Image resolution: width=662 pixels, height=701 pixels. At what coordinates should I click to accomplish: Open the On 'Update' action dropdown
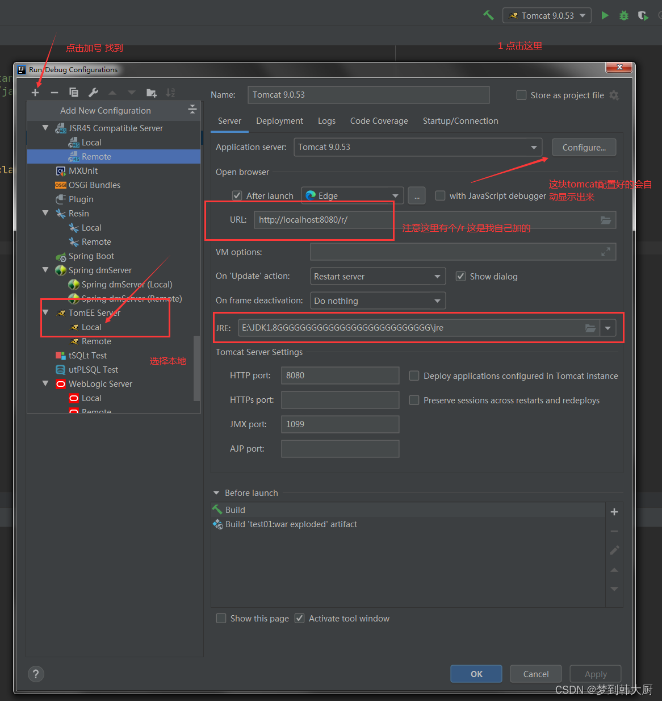pos(378,276)
